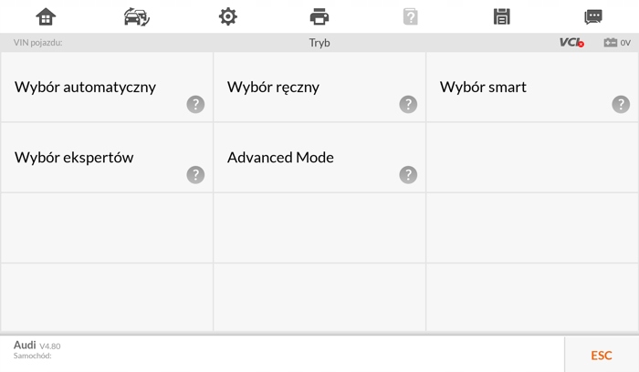Open the vehicle swap icon
This screenshot has height=372, width=639.
pyautogui.click(x=137, y=16)
